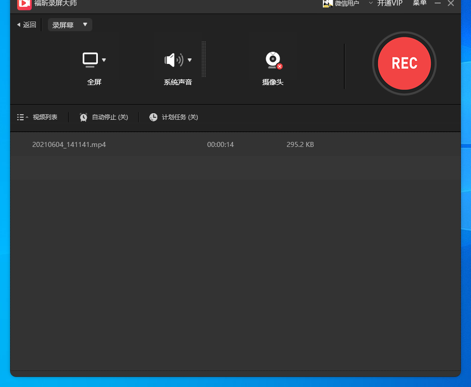This screenshot has height=387, width=471.
Task: Click the 开通VIP link
Action: (390, 3)
